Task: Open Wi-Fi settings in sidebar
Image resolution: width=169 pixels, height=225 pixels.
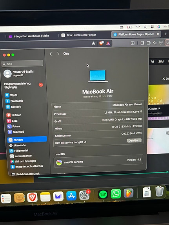Action: click(x=11, y=95)
